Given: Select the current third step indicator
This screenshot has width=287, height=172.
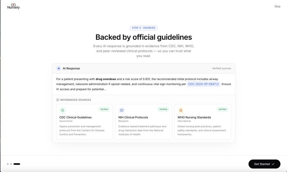Looking at the screenshot, I should 17,164.
